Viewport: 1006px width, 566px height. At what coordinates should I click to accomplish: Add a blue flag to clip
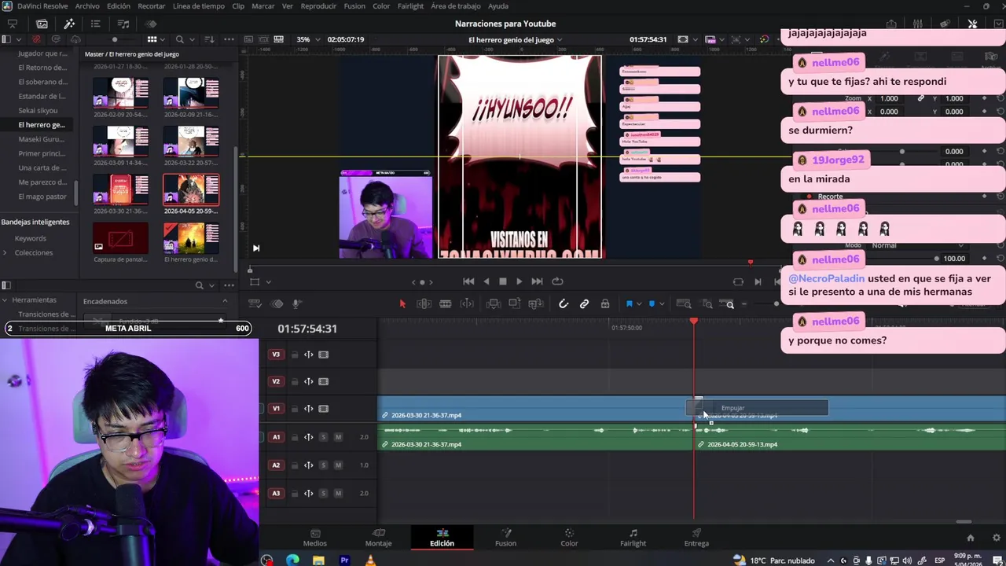click(629, 304)
